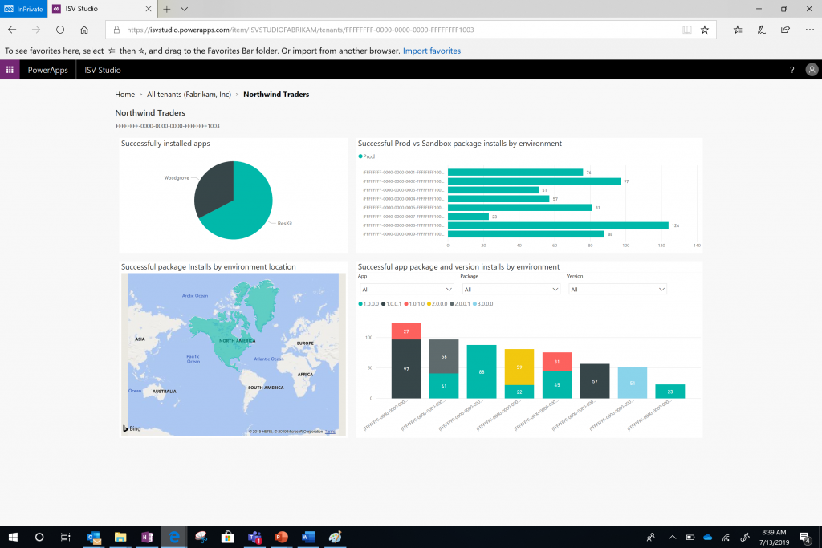
Task: Open the map Terms link
Action: pyautogui.click(x=330, y=432)
